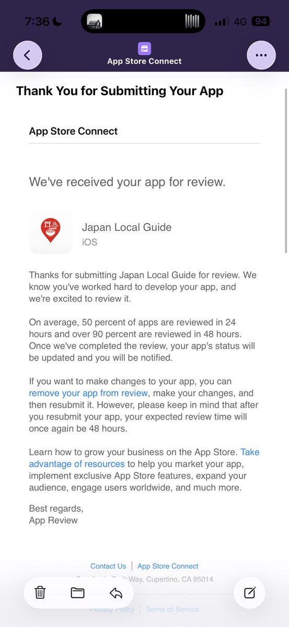
Task: Compose a new message with pencil icon
Action: [x=250, y=593]
